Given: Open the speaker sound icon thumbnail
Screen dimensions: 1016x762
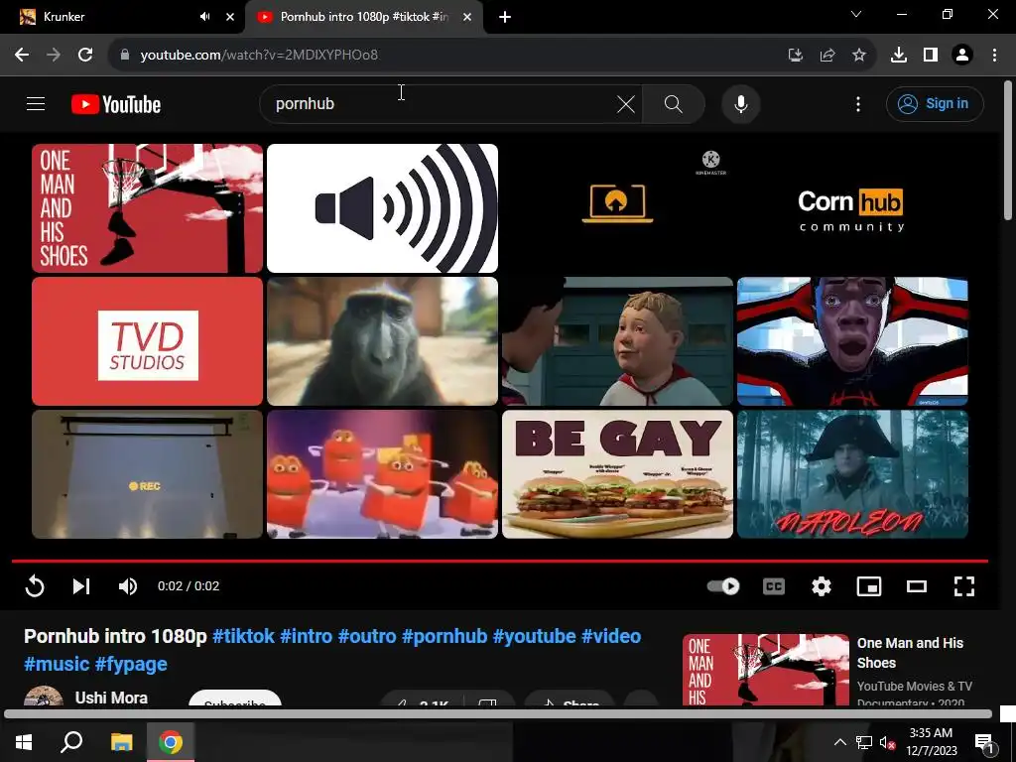Looking at the screenshot, I should [382, 208].
